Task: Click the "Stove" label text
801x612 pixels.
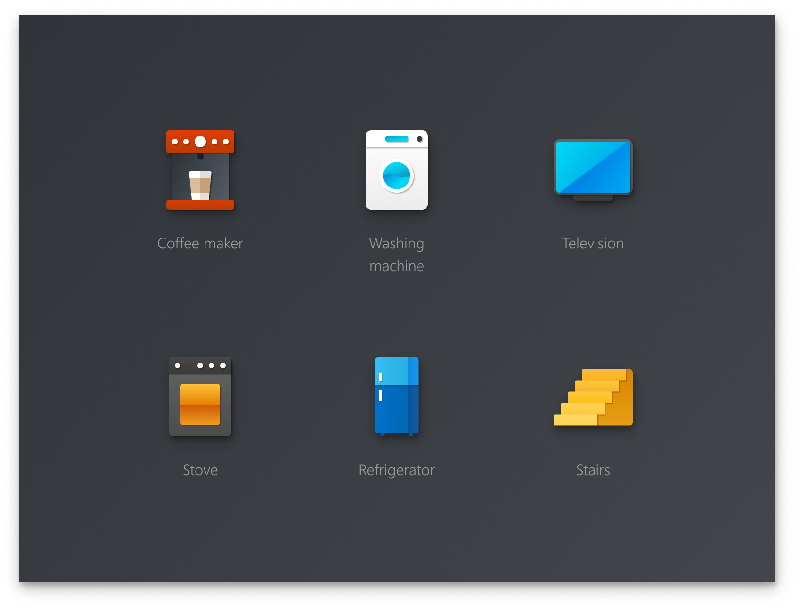Action: (x=200, y=470)
